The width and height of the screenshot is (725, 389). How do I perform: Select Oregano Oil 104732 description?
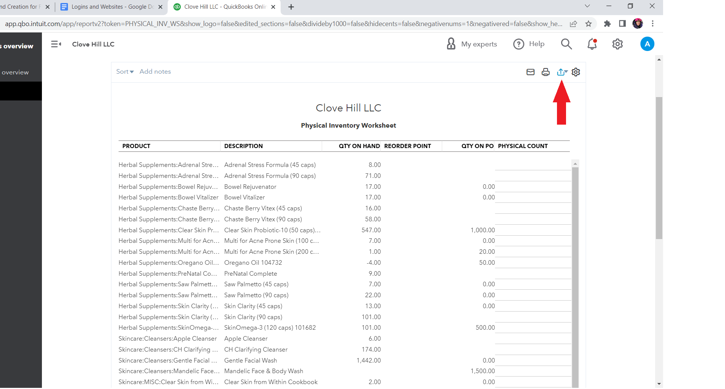(x=253, y=263)
